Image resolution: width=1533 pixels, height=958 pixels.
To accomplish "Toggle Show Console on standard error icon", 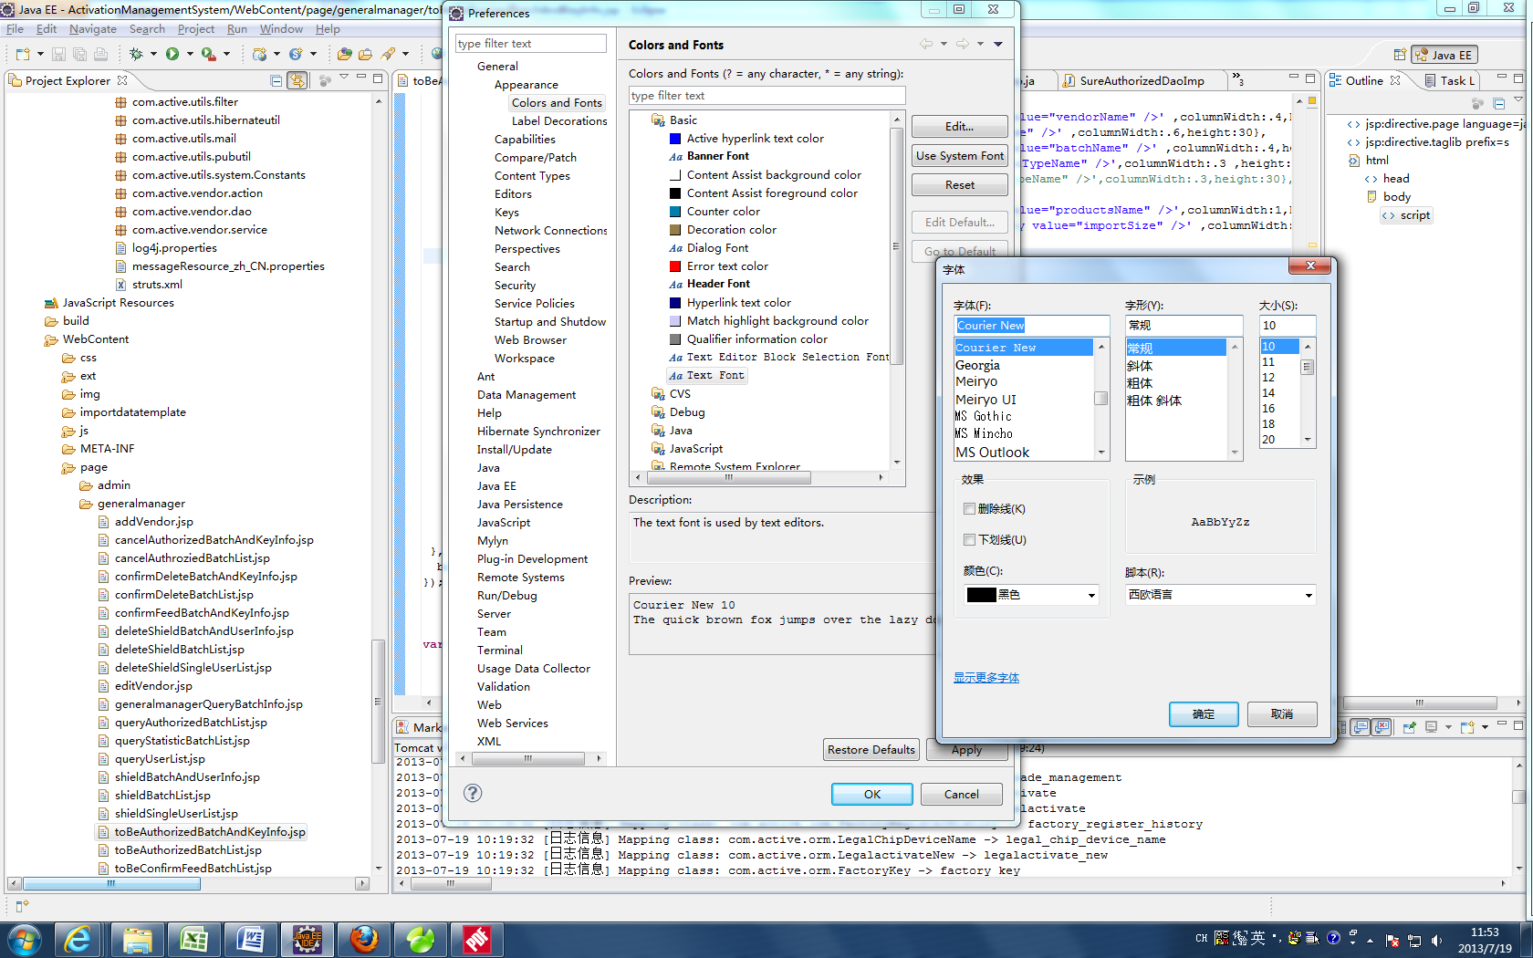I will click(x=1382, y=727).
